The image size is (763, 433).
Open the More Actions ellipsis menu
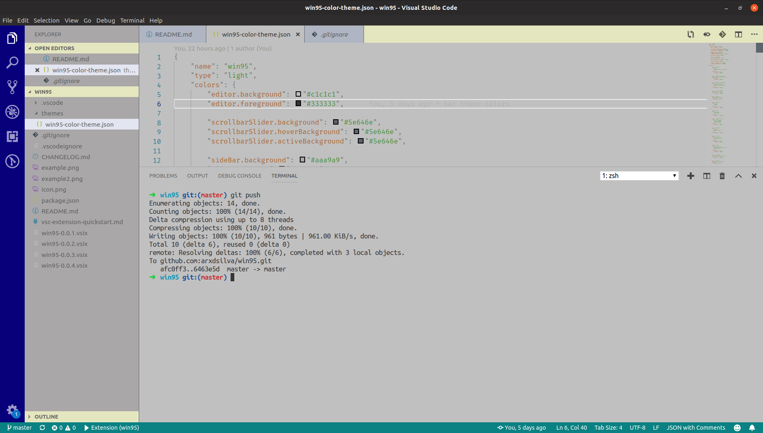(x=754, y=35)
